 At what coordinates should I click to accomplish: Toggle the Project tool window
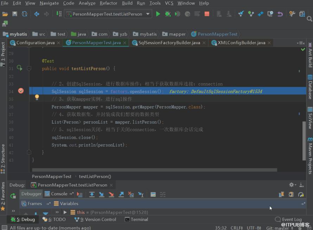click(3, 54)
